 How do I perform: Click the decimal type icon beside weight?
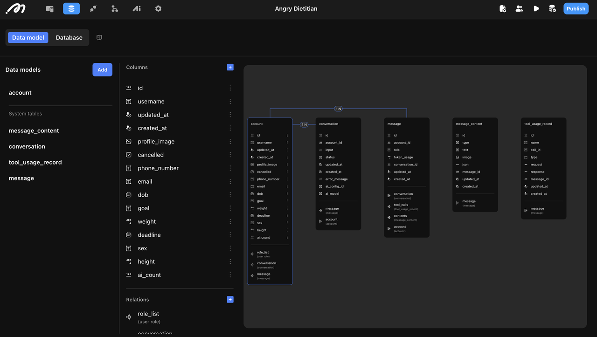point(129,221)
